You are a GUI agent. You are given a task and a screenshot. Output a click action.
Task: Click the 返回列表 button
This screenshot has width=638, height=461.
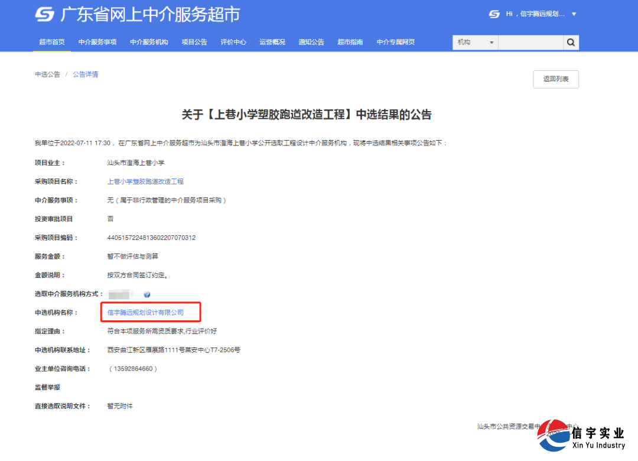pyautogui.click(x=555, y=79)
